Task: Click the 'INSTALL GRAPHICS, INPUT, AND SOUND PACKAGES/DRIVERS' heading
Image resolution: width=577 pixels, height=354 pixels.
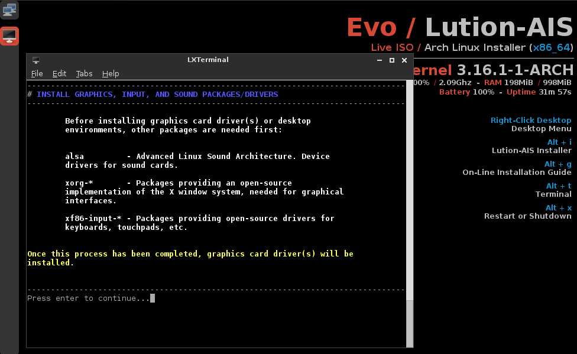Action: pyautogui.click(x=157, y=94)
